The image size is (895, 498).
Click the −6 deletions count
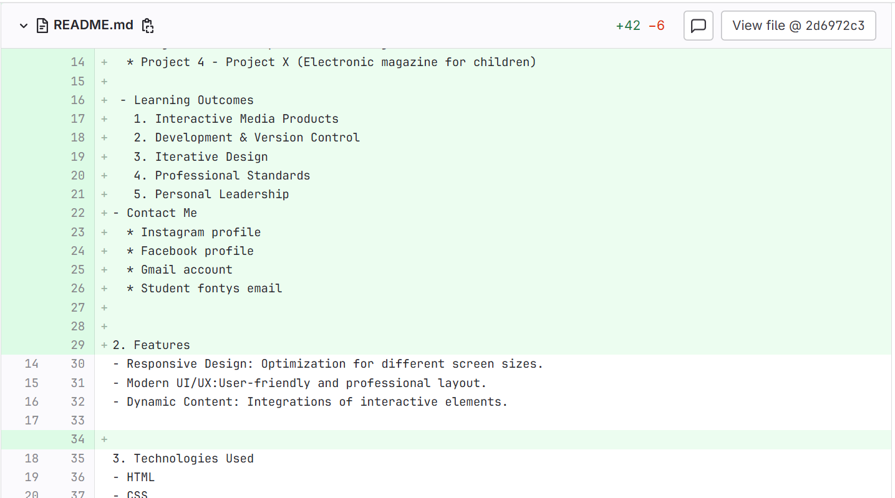click(x=656, y=26)
